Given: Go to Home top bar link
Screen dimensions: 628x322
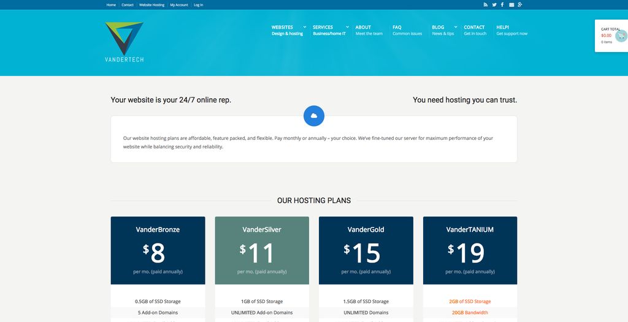Looking at the screenshot, I should point(111,5).
